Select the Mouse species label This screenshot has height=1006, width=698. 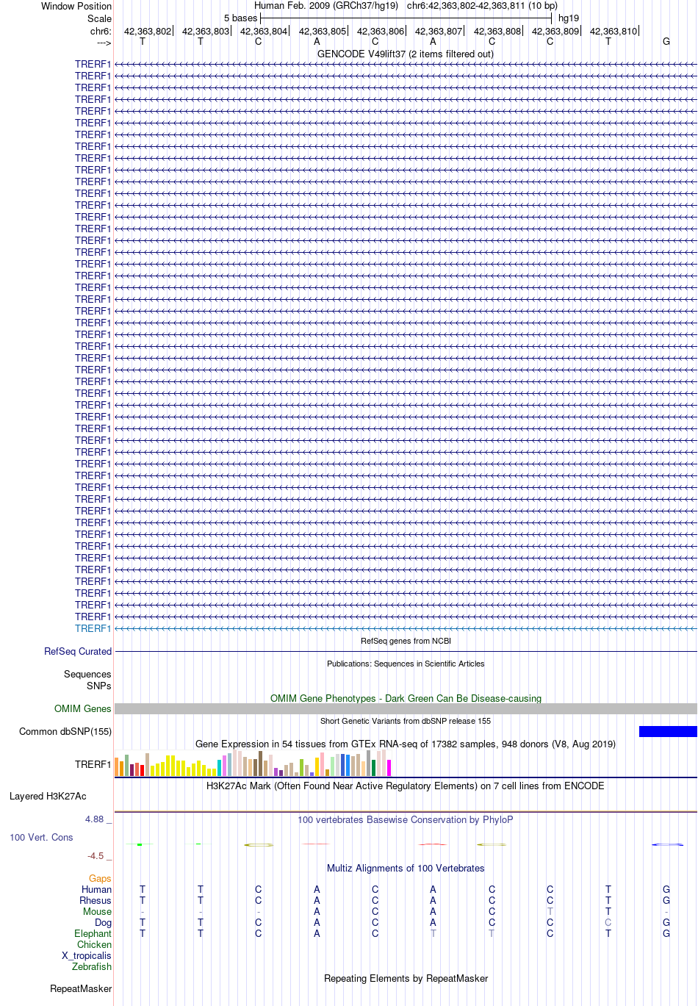click(97, 911)
